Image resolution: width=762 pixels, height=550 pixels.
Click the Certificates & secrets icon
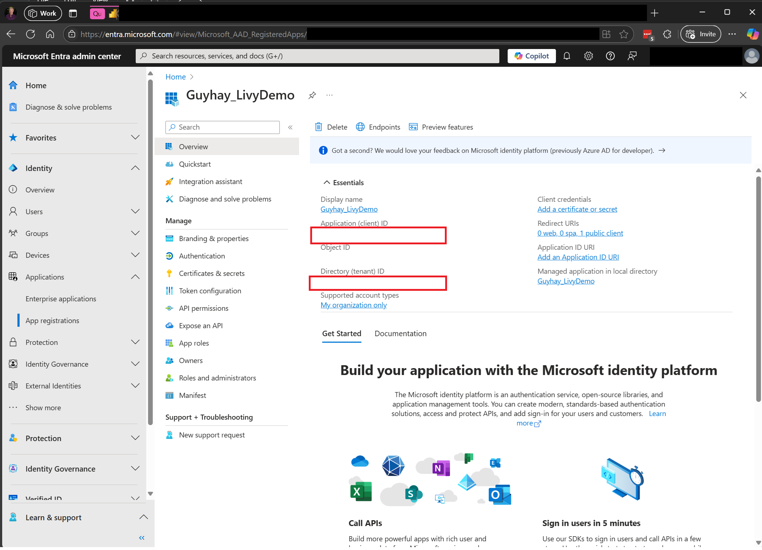tap(169, 273)
